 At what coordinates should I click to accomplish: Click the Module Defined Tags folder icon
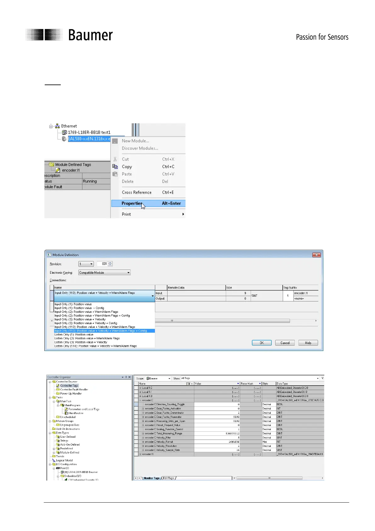pos(52,164)
